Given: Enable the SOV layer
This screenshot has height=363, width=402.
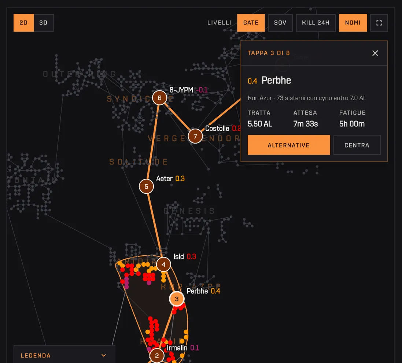Looking at the screenshot, I should 280,23.
